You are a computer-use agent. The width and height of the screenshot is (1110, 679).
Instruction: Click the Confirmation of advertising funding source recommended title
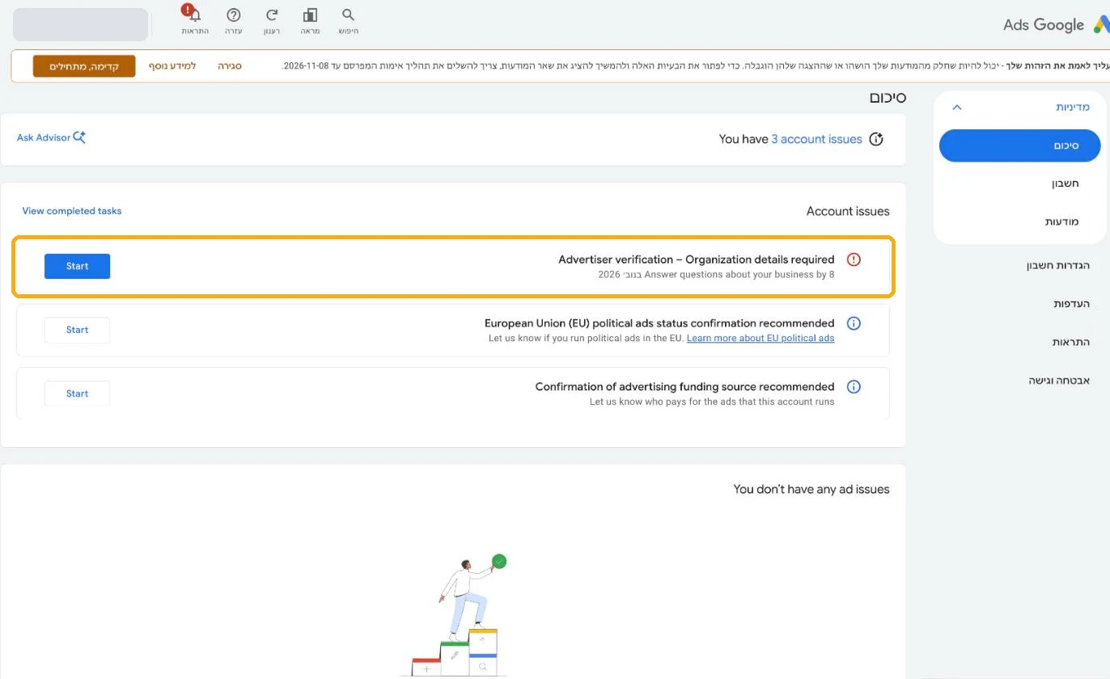click(x=684, y=386)
